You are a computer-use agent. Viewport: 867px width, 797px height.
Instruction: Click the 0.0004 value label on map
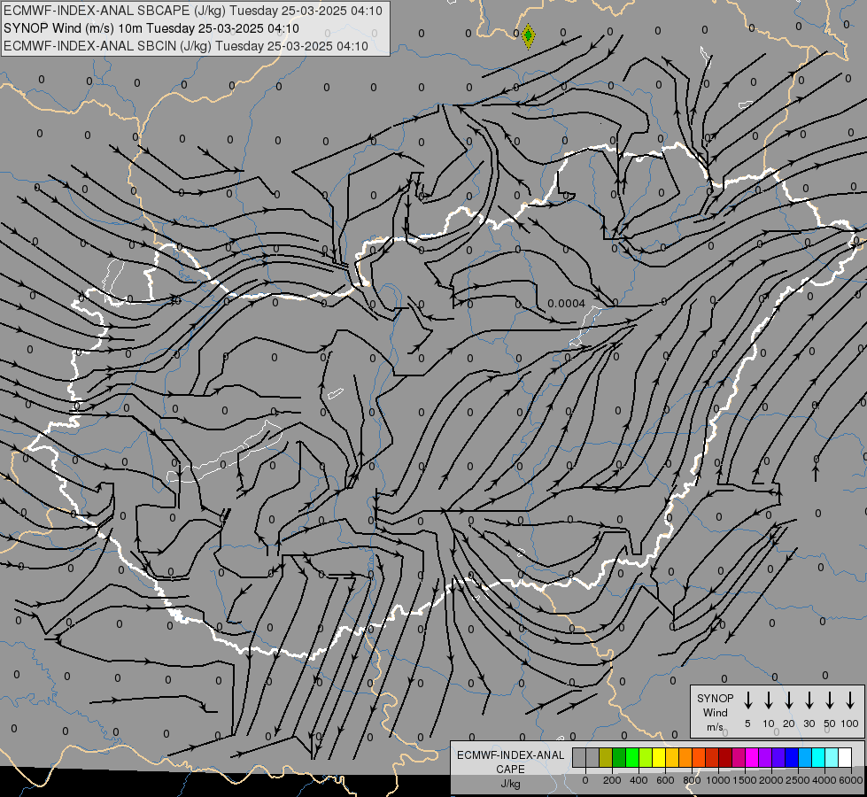(x=566, y=303)
